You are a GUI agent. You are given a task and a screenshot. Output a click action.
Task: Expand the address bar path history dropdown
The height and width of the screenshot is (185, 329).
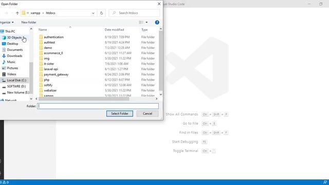93,13
